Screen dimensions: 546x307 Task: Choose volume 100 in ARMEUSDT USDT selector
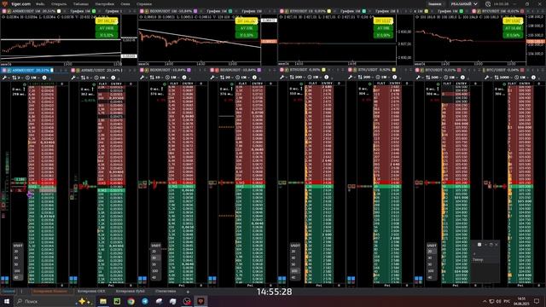17,271
